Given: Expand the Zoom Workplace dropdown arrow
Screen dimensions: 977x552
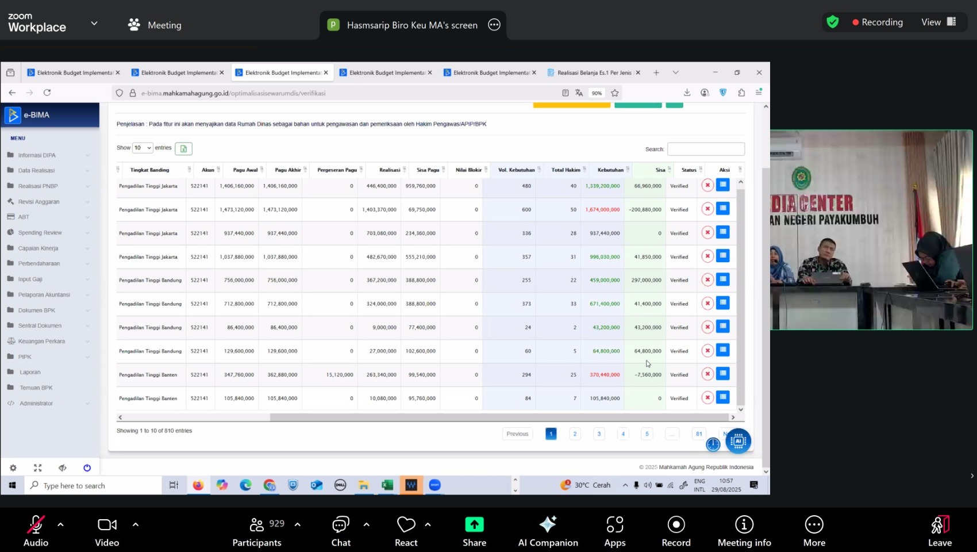Looking at the screenshot, I should 94,24.
